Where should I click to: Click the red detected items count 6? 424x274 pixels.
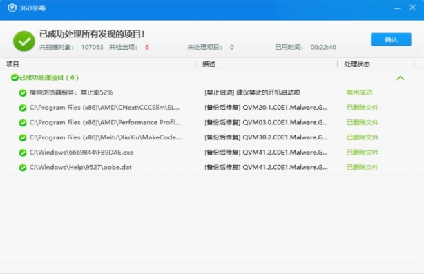click(x=147, y=48)
